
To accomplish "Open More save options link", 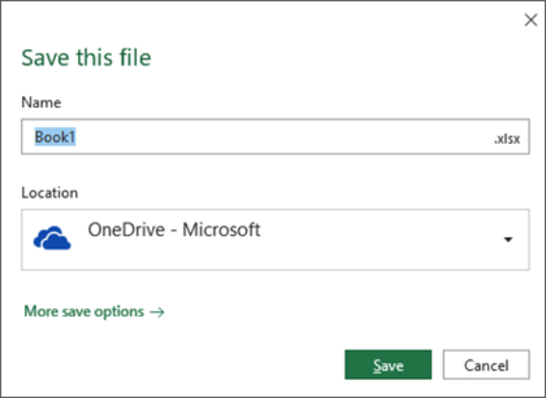I will click(94, 312).
